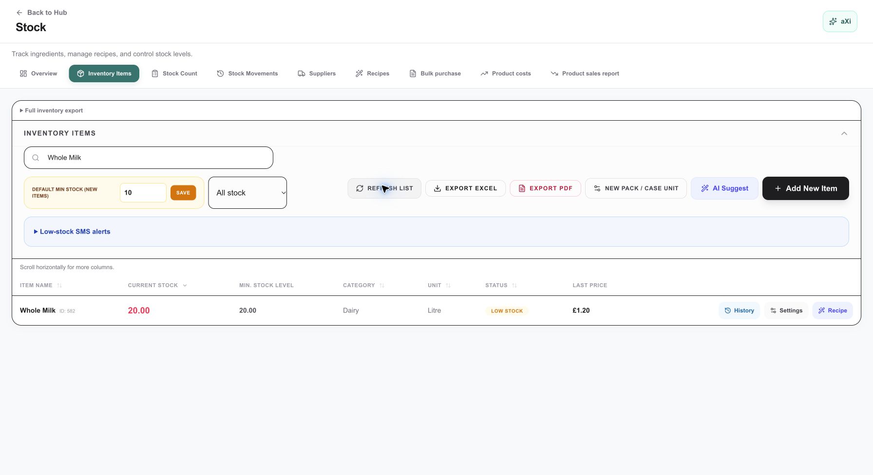Open the All stock filter dropdown
The width and height of the screenshot is (873, 475).
247,193
